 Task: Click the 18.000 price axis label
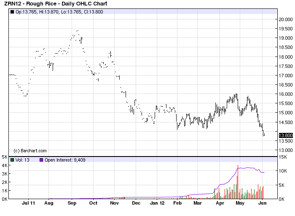point(286,57)
